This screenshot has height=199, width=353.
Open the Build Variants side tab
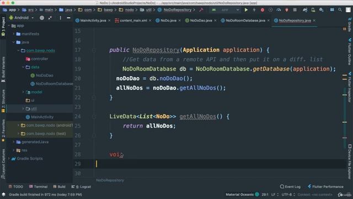point(3,70)
